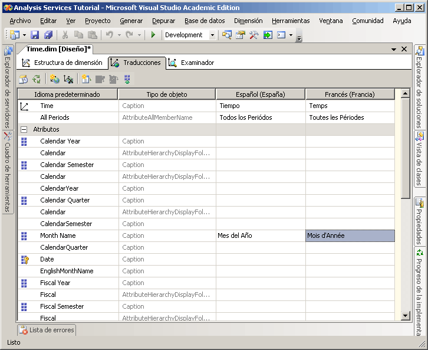Click the Save All toolbar icon

pyautogui.click(x=48, y=35)
